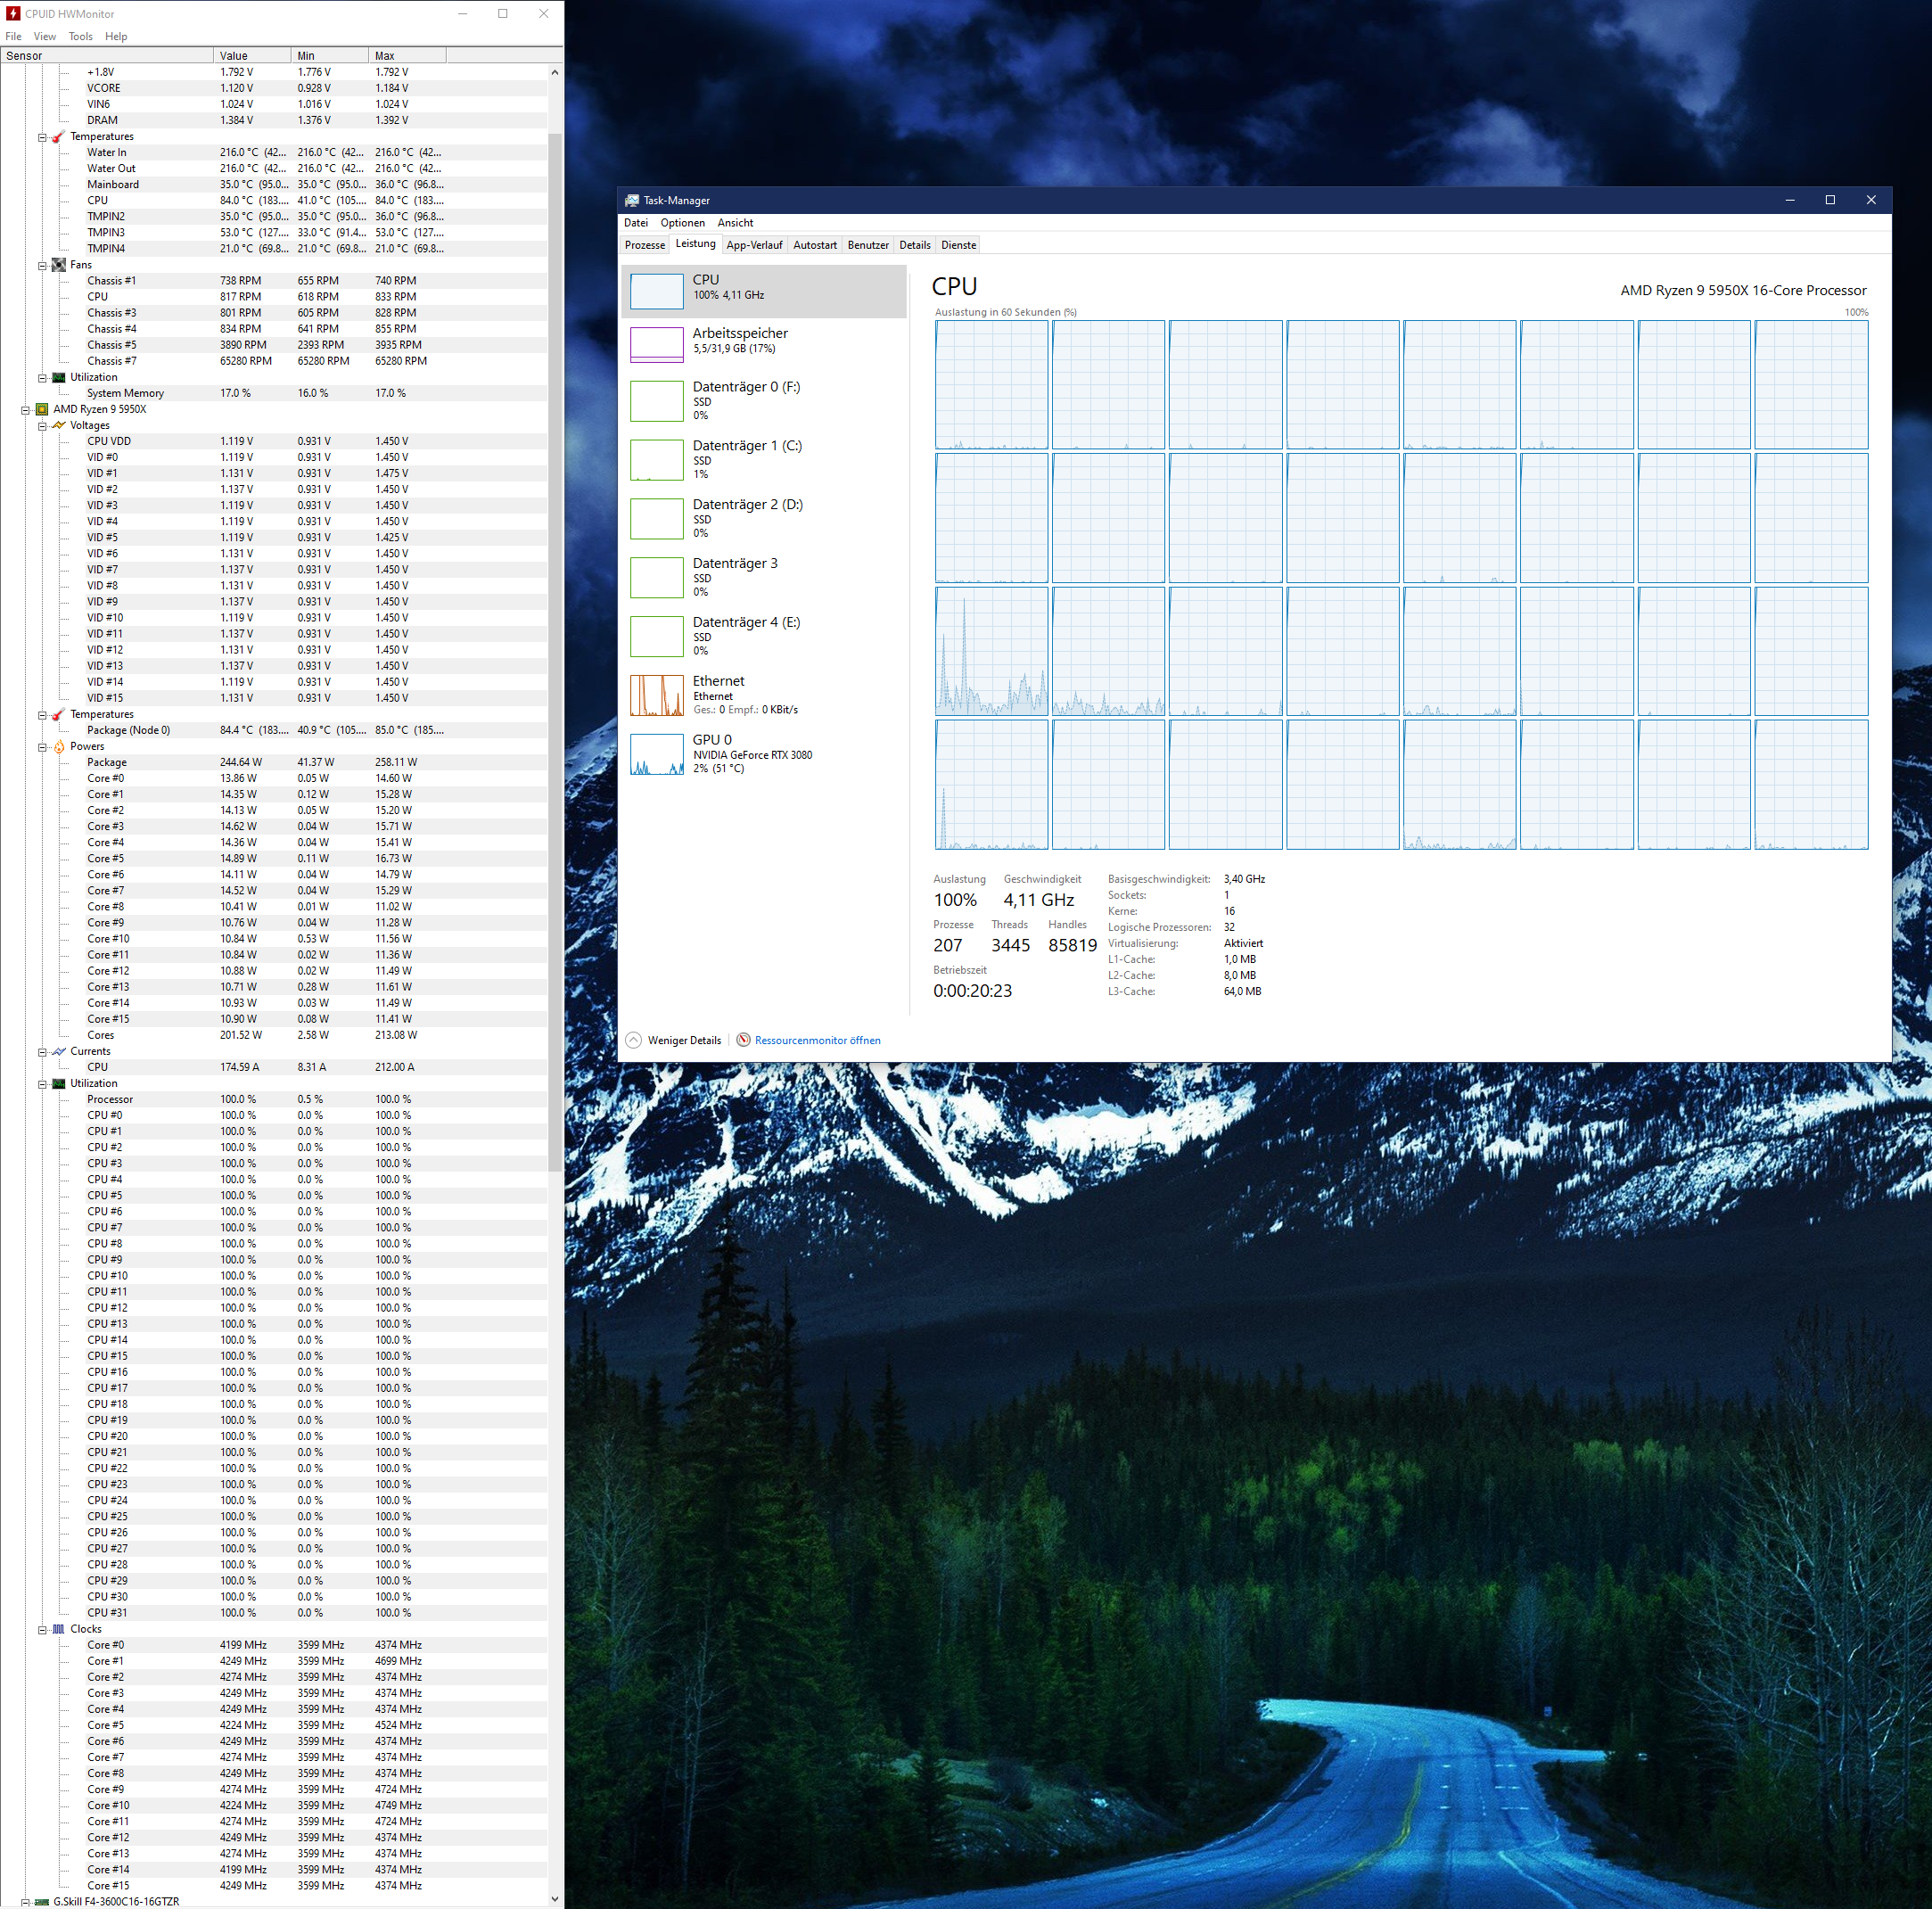Collapse the Utilization node under AMD Ryzen
Image resolution: width=1932 pixels, height=1909 pixels.
click(42, 1084)
